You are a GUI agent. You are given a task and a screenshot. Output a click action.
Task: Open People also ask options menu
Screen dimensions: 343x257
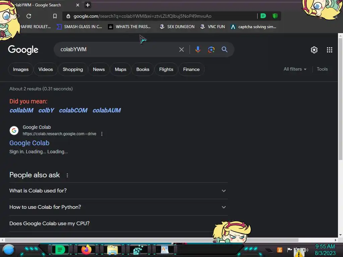click(x=67, y=175)
